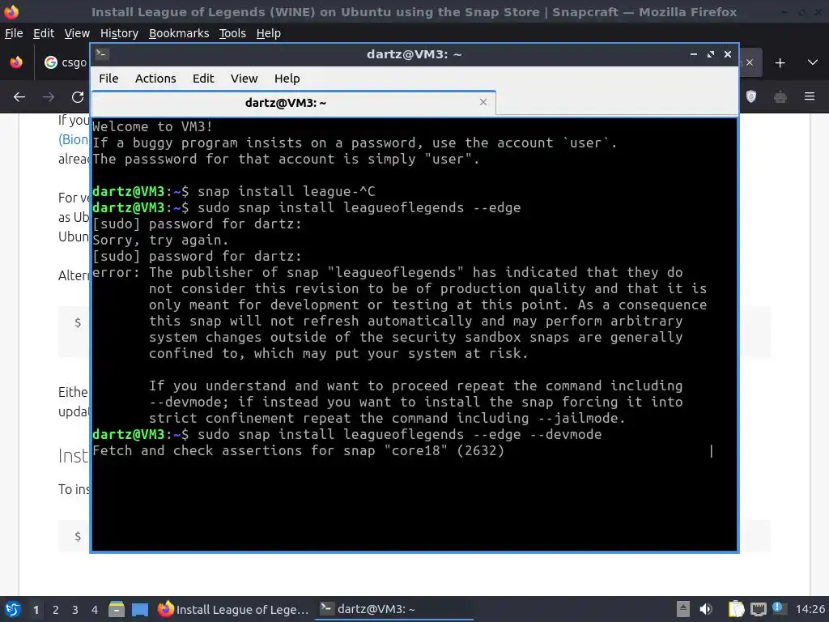Click the 'Sorry, try again.' terminal line
The width and height of the screenshot is (829, 622).
[x=160, y=240]
